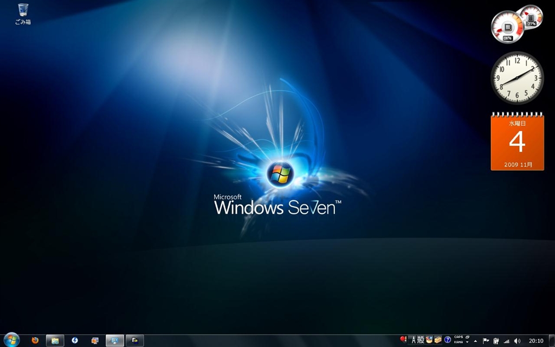Open Windows Explorer folder icon in taskbar
The height and width of the screenshot is (347, 555).
tap(55, 340)
